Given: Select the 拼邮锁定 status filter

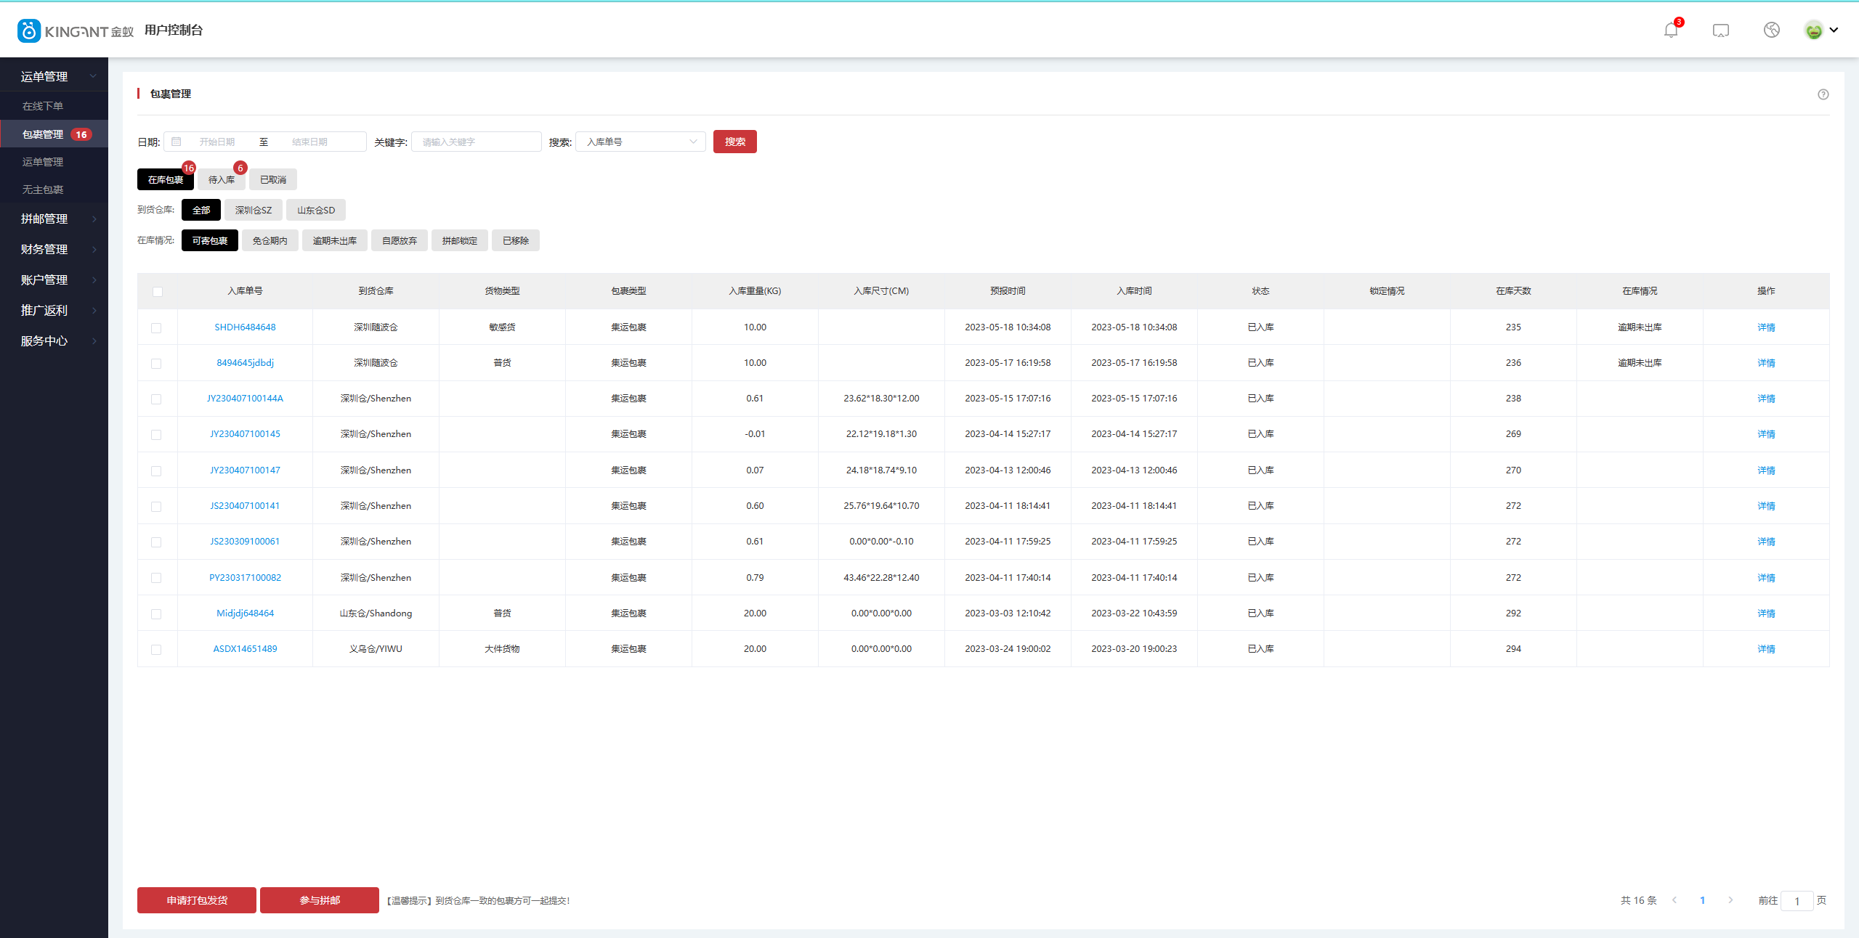Looking at the screenshot, I should [460, 240].
